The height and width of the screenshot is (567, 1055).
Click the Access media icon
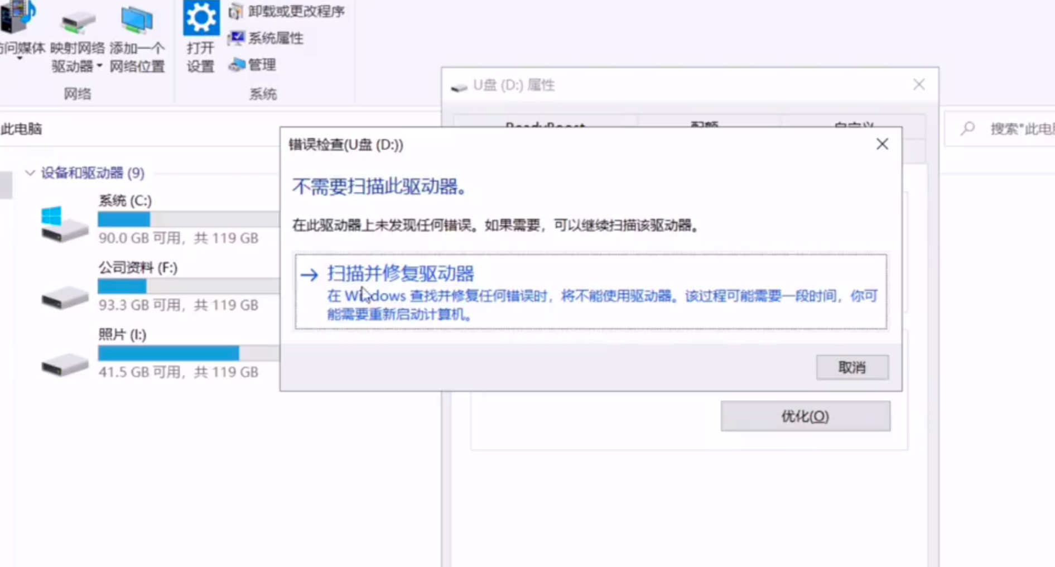coord(17,17)
